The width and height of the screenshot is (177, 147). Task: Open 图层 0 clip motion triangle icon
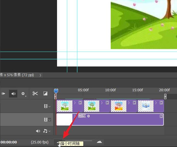161,116
